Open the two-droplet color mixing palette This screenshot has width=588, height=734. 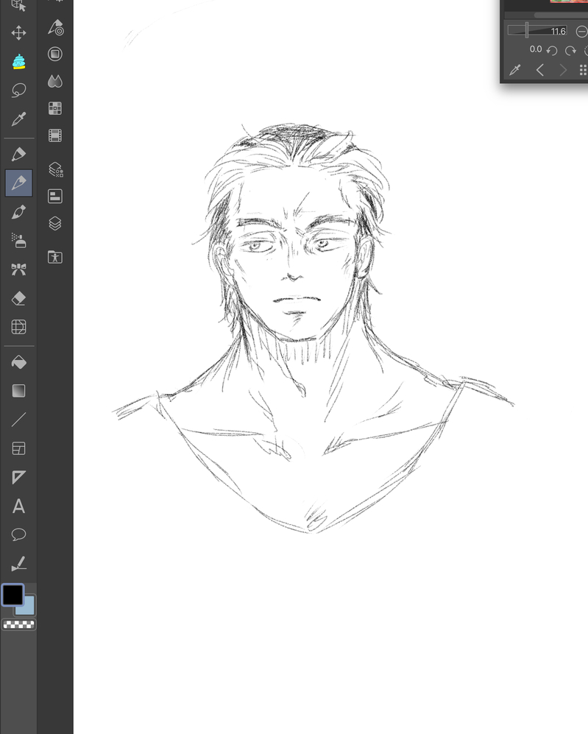point(55,82)
